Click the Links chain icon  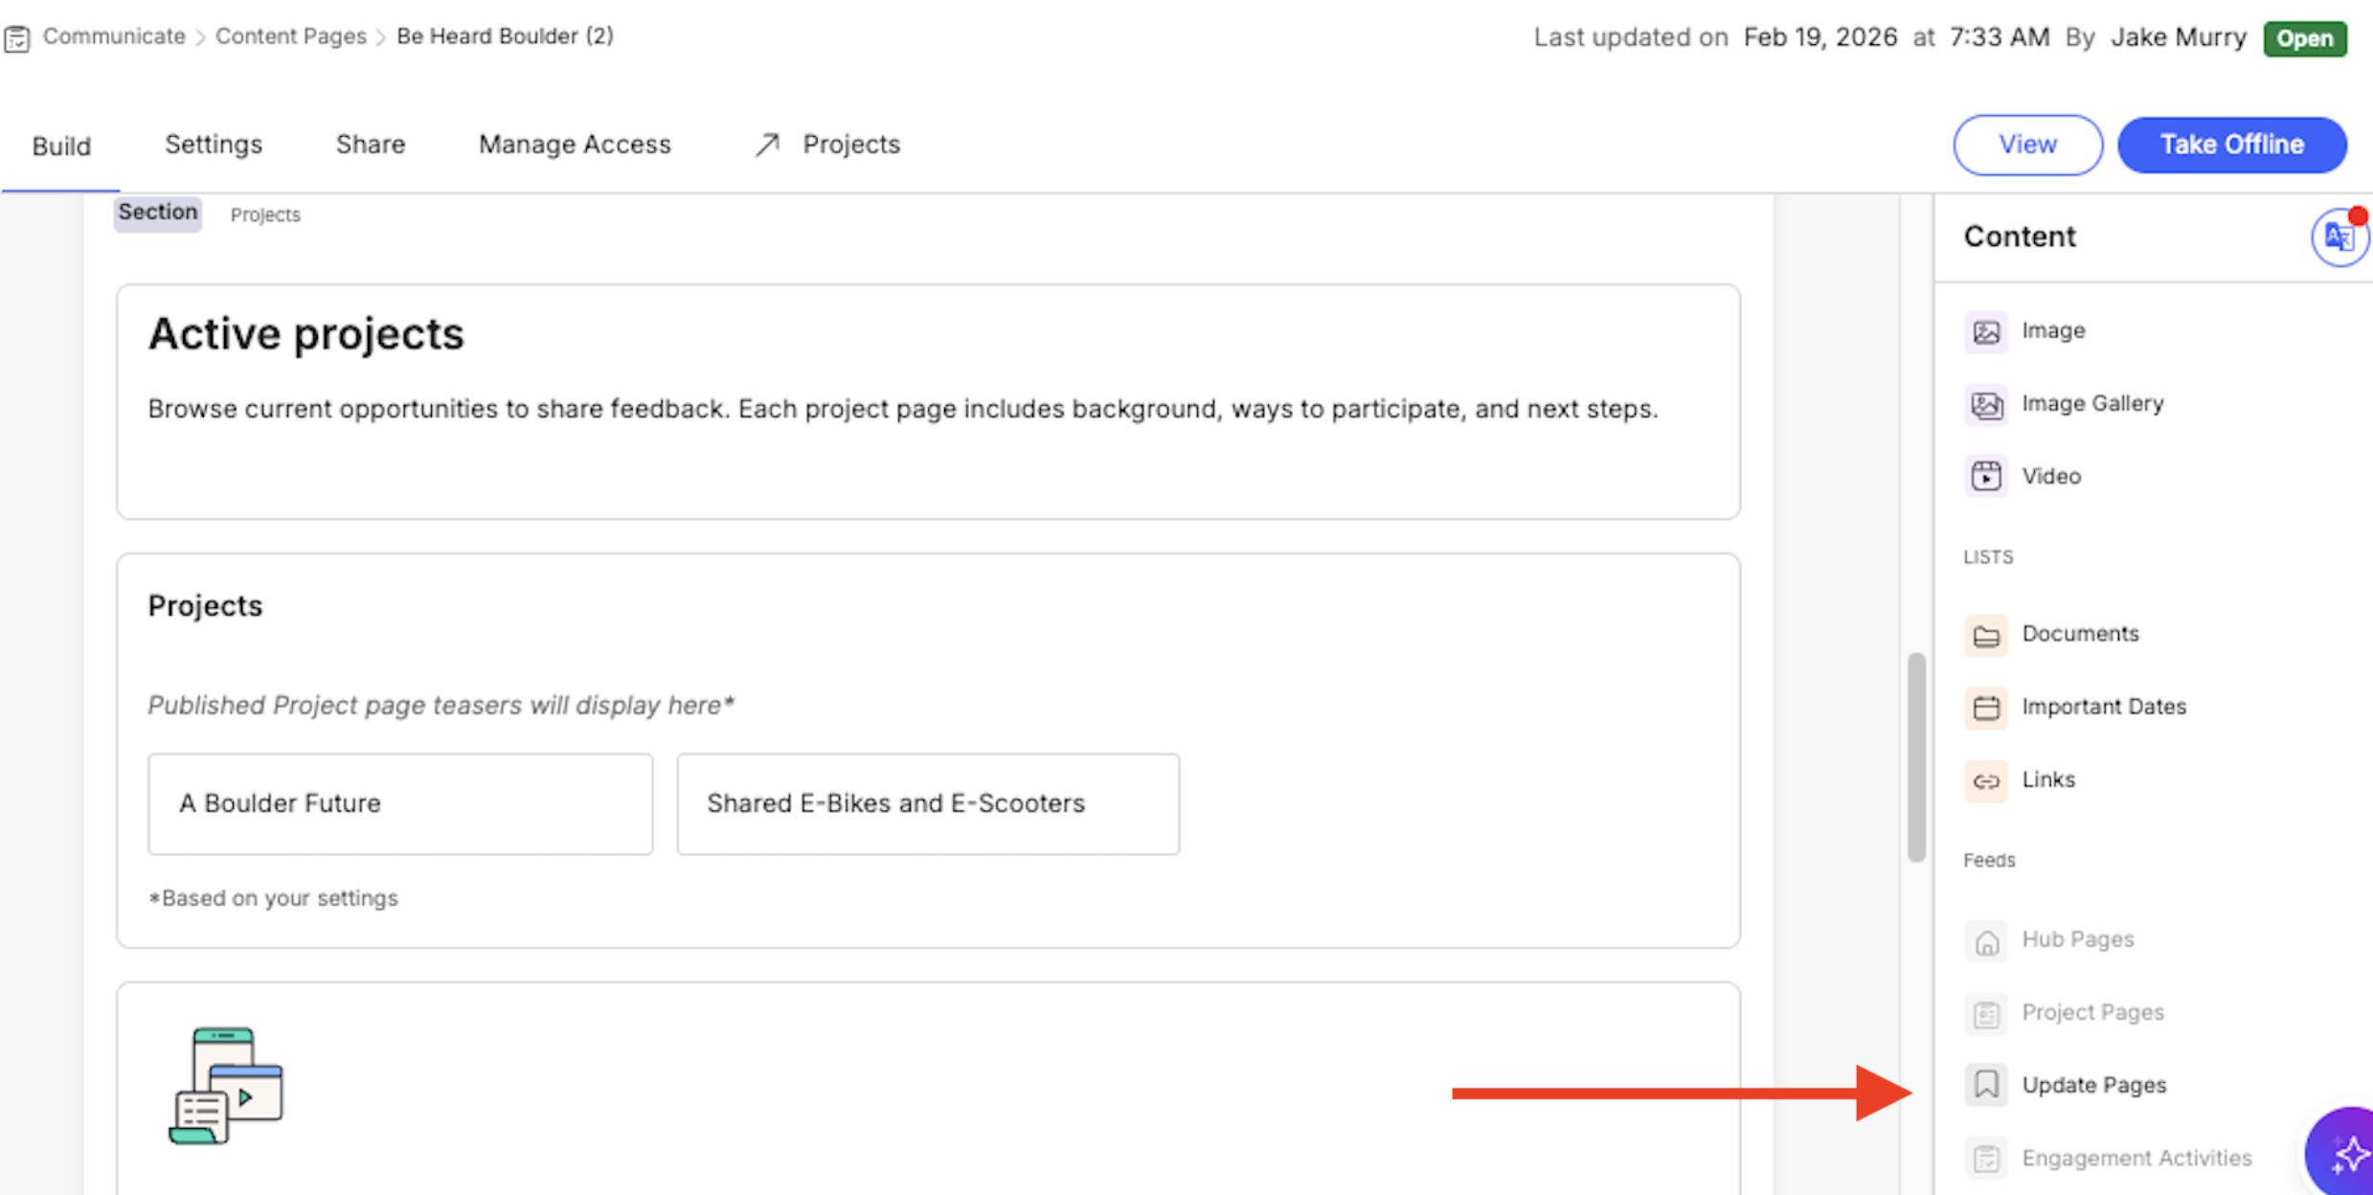click(1985, 780)
